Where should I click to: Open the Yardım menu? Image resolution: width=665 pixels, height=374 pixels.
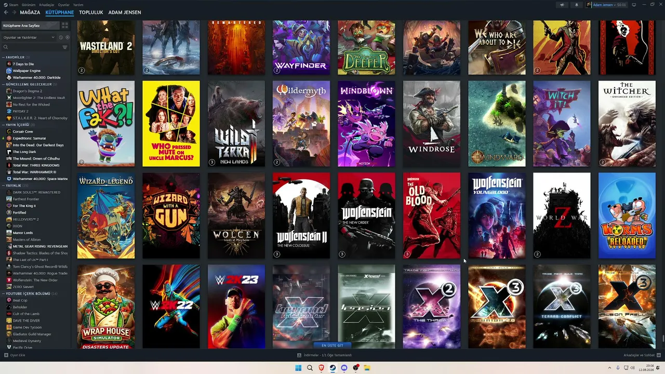coord(78,5)
